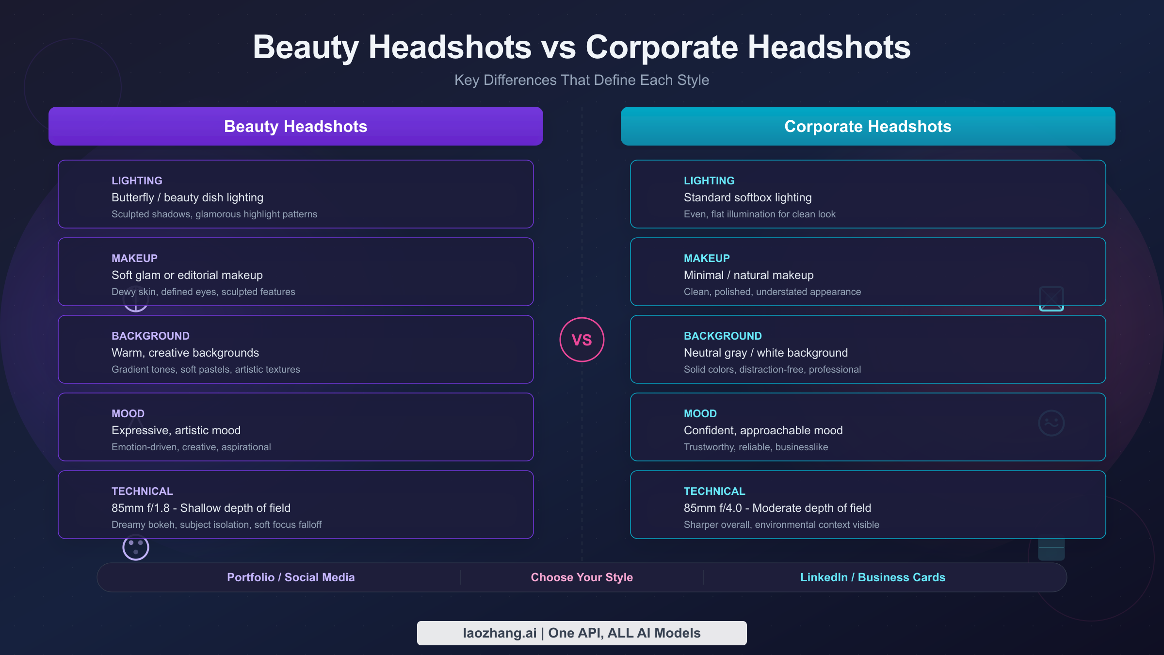
Task: Select the teal Corporate Headshots banner
Action: [868, 126]
